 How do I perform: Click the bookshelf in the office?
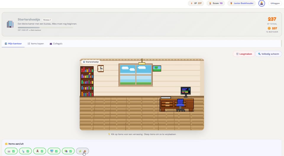tap(87, 81)
